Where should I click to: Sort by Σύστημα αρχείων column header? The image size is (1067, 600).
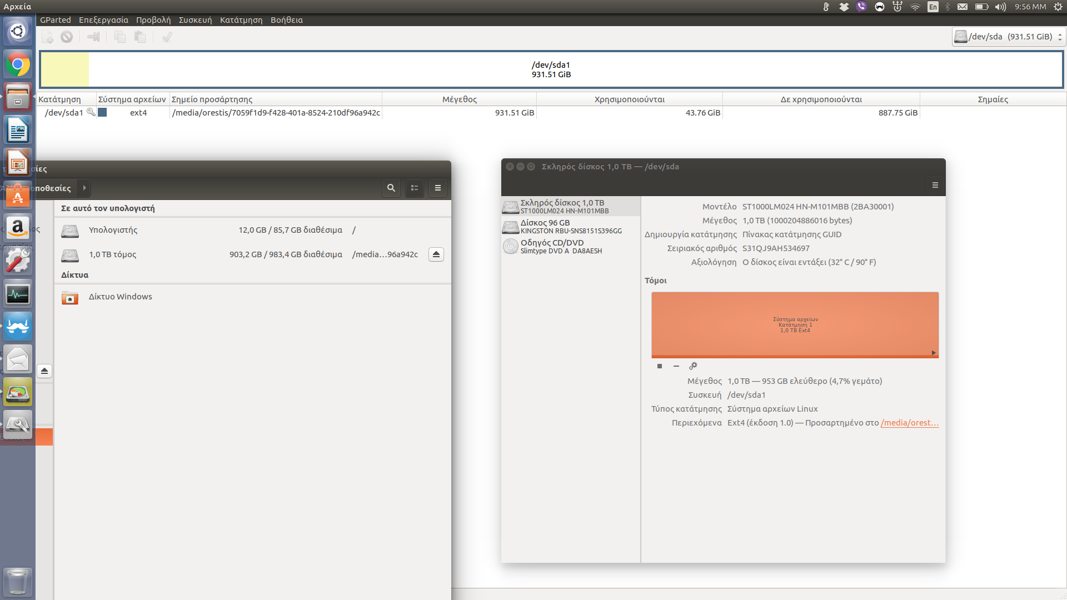[x=132, y=99]
